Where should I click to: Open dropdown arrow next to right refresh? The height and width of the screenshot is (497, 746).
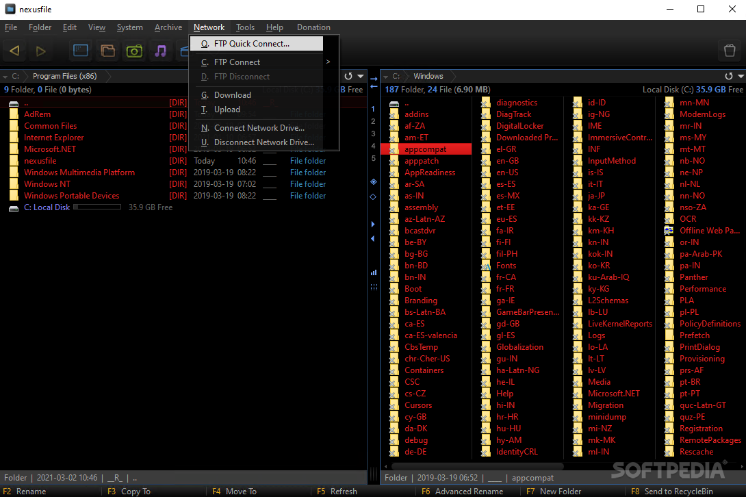tap(741, 76)
